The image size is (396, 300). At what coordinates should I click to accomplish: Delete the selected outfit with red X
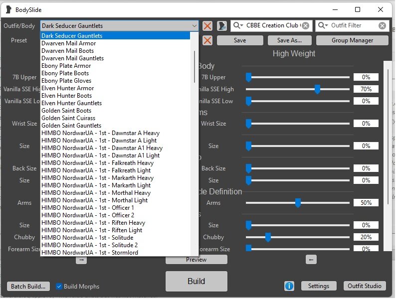207,26
